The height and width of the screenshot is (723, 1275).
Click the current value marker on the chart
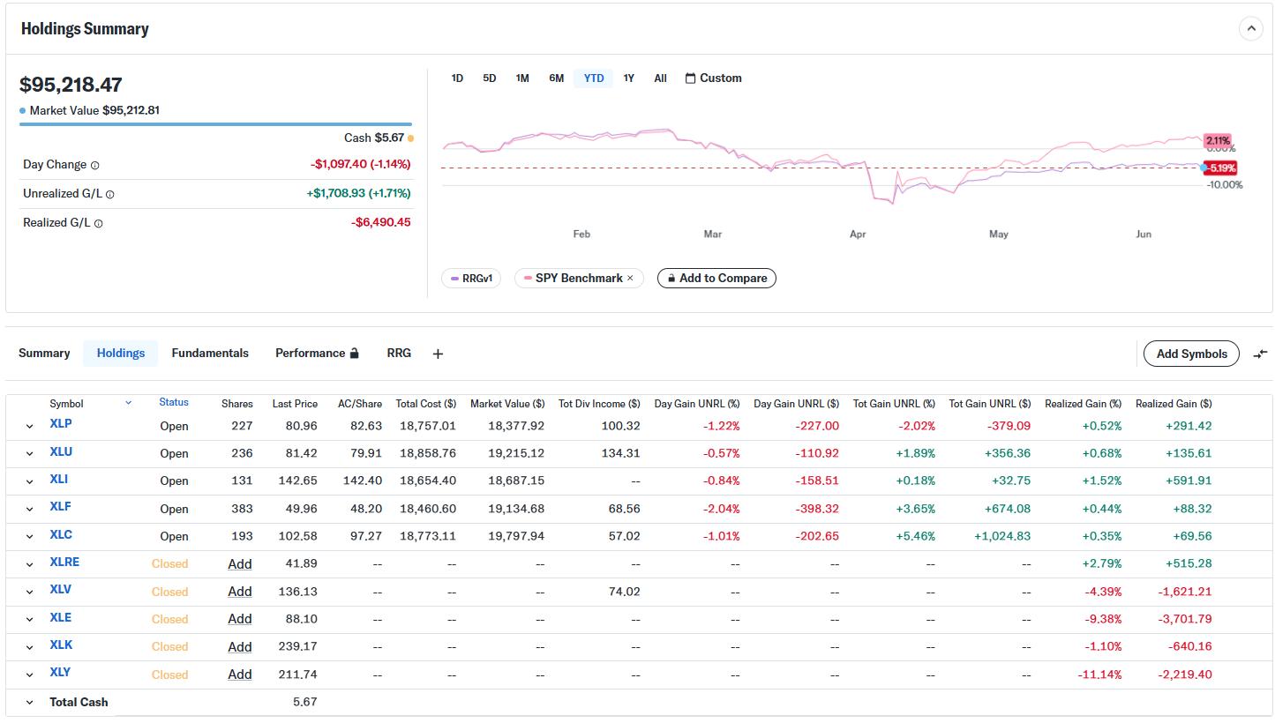1204,168
